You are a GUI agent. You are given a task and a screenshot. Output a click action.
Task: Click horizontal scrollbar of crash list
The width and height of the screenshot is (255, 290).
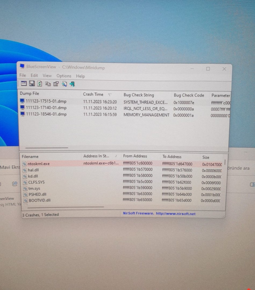47,148
